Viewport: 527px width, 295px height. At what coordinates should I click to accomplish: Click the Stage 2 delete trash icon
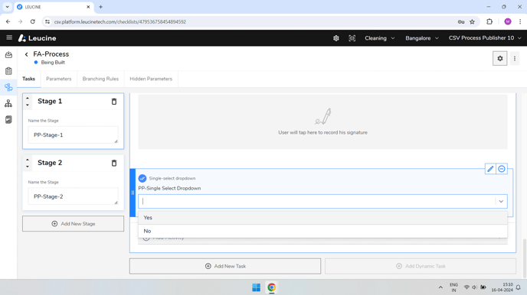pos(114,164)
